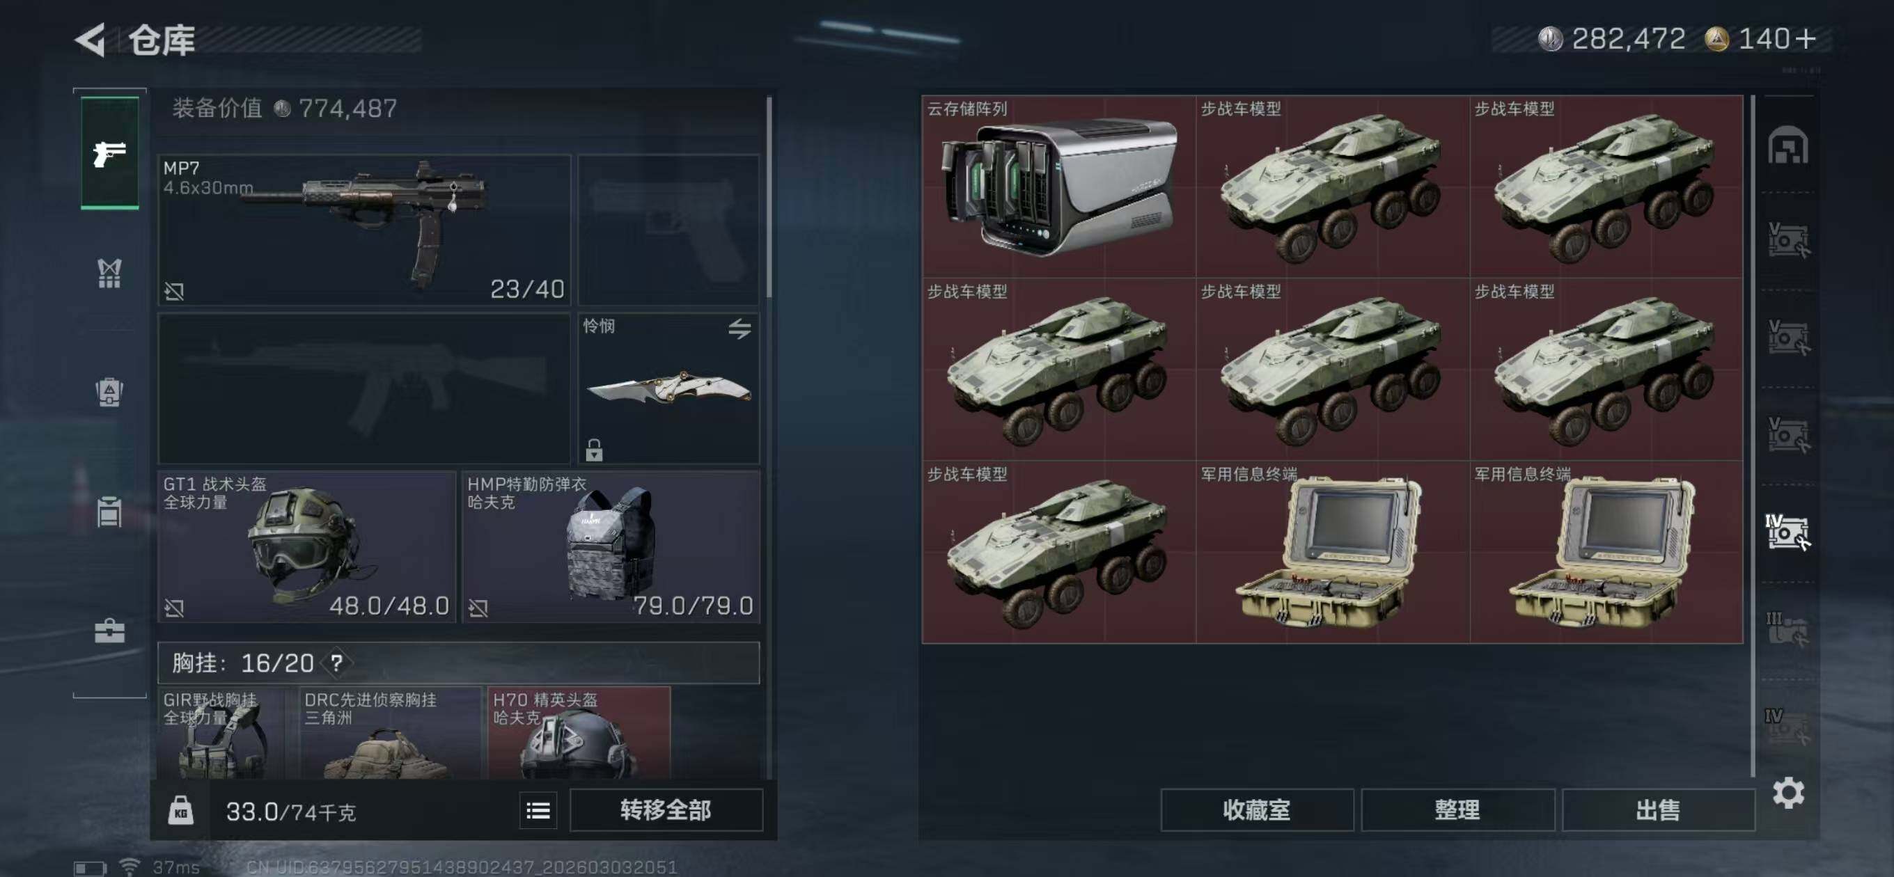Viewport: 1894px width, 877px height.
Task: Open stash settings gear icon
Action: click(1788, 793)
